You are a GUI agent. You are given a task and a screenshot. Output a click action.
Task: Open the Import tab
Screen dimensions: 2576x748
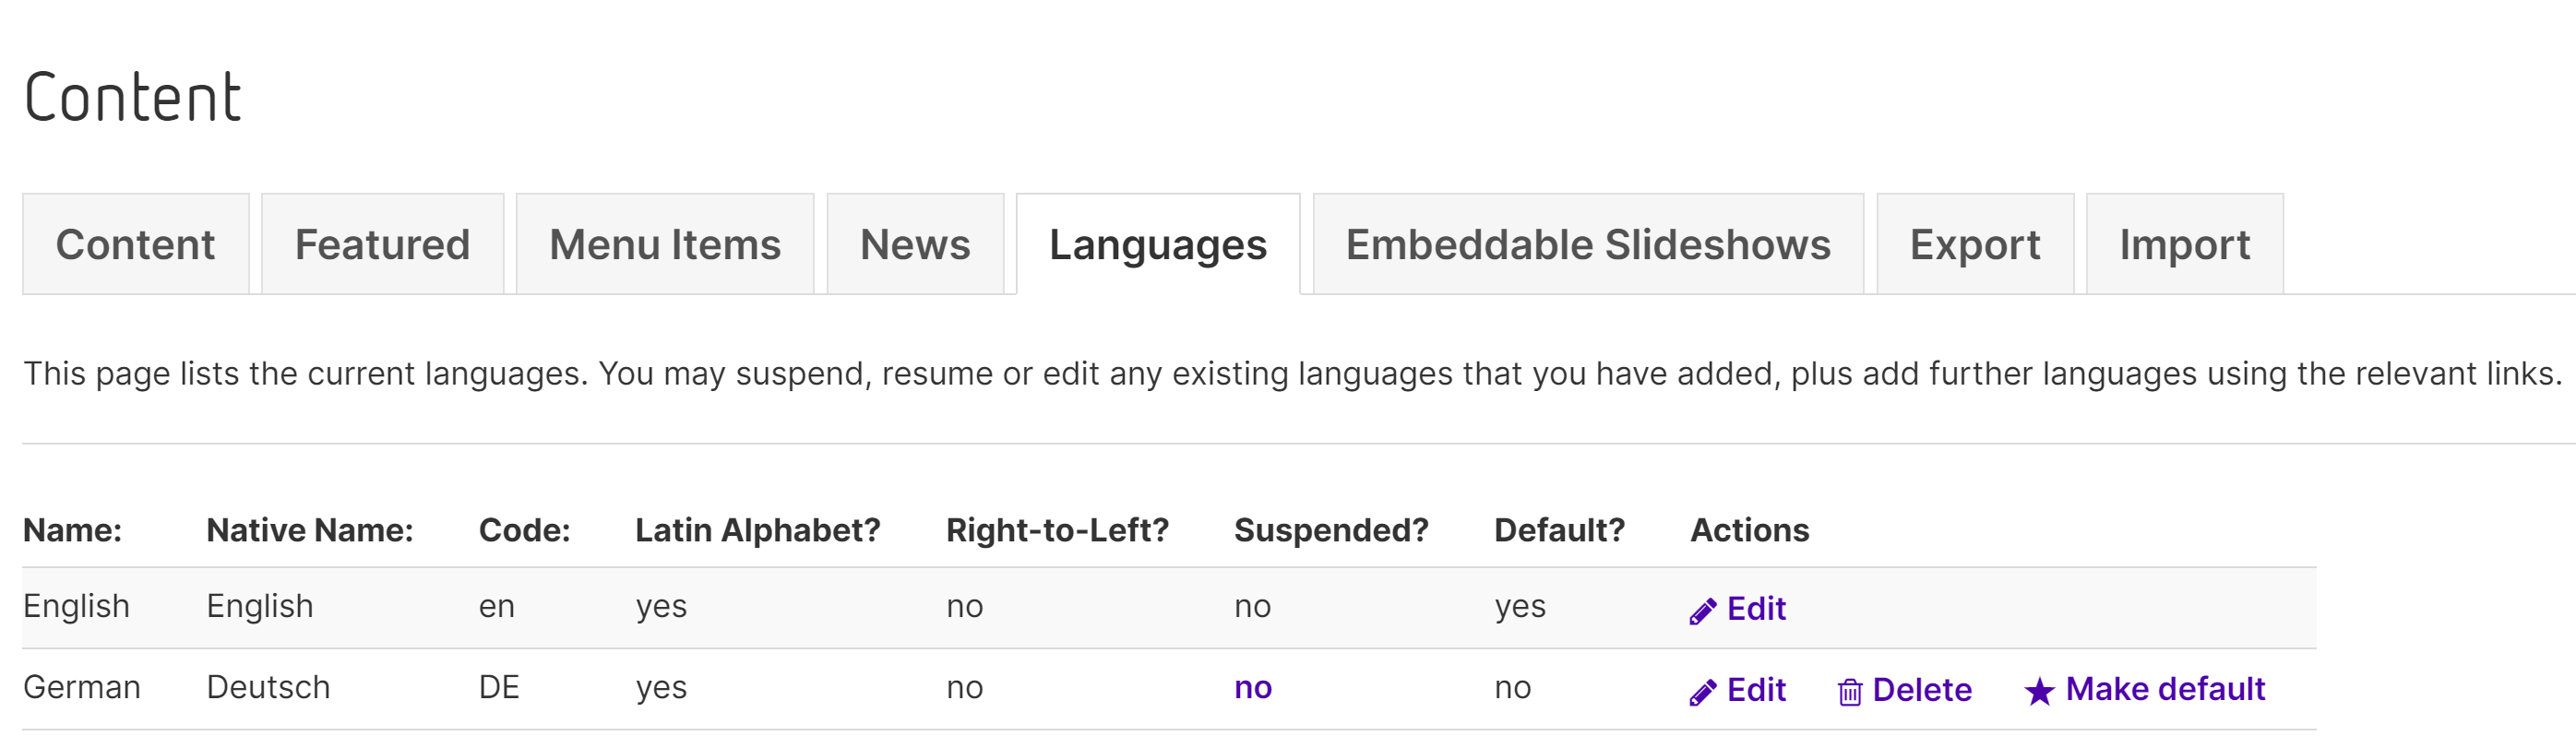2185,245
